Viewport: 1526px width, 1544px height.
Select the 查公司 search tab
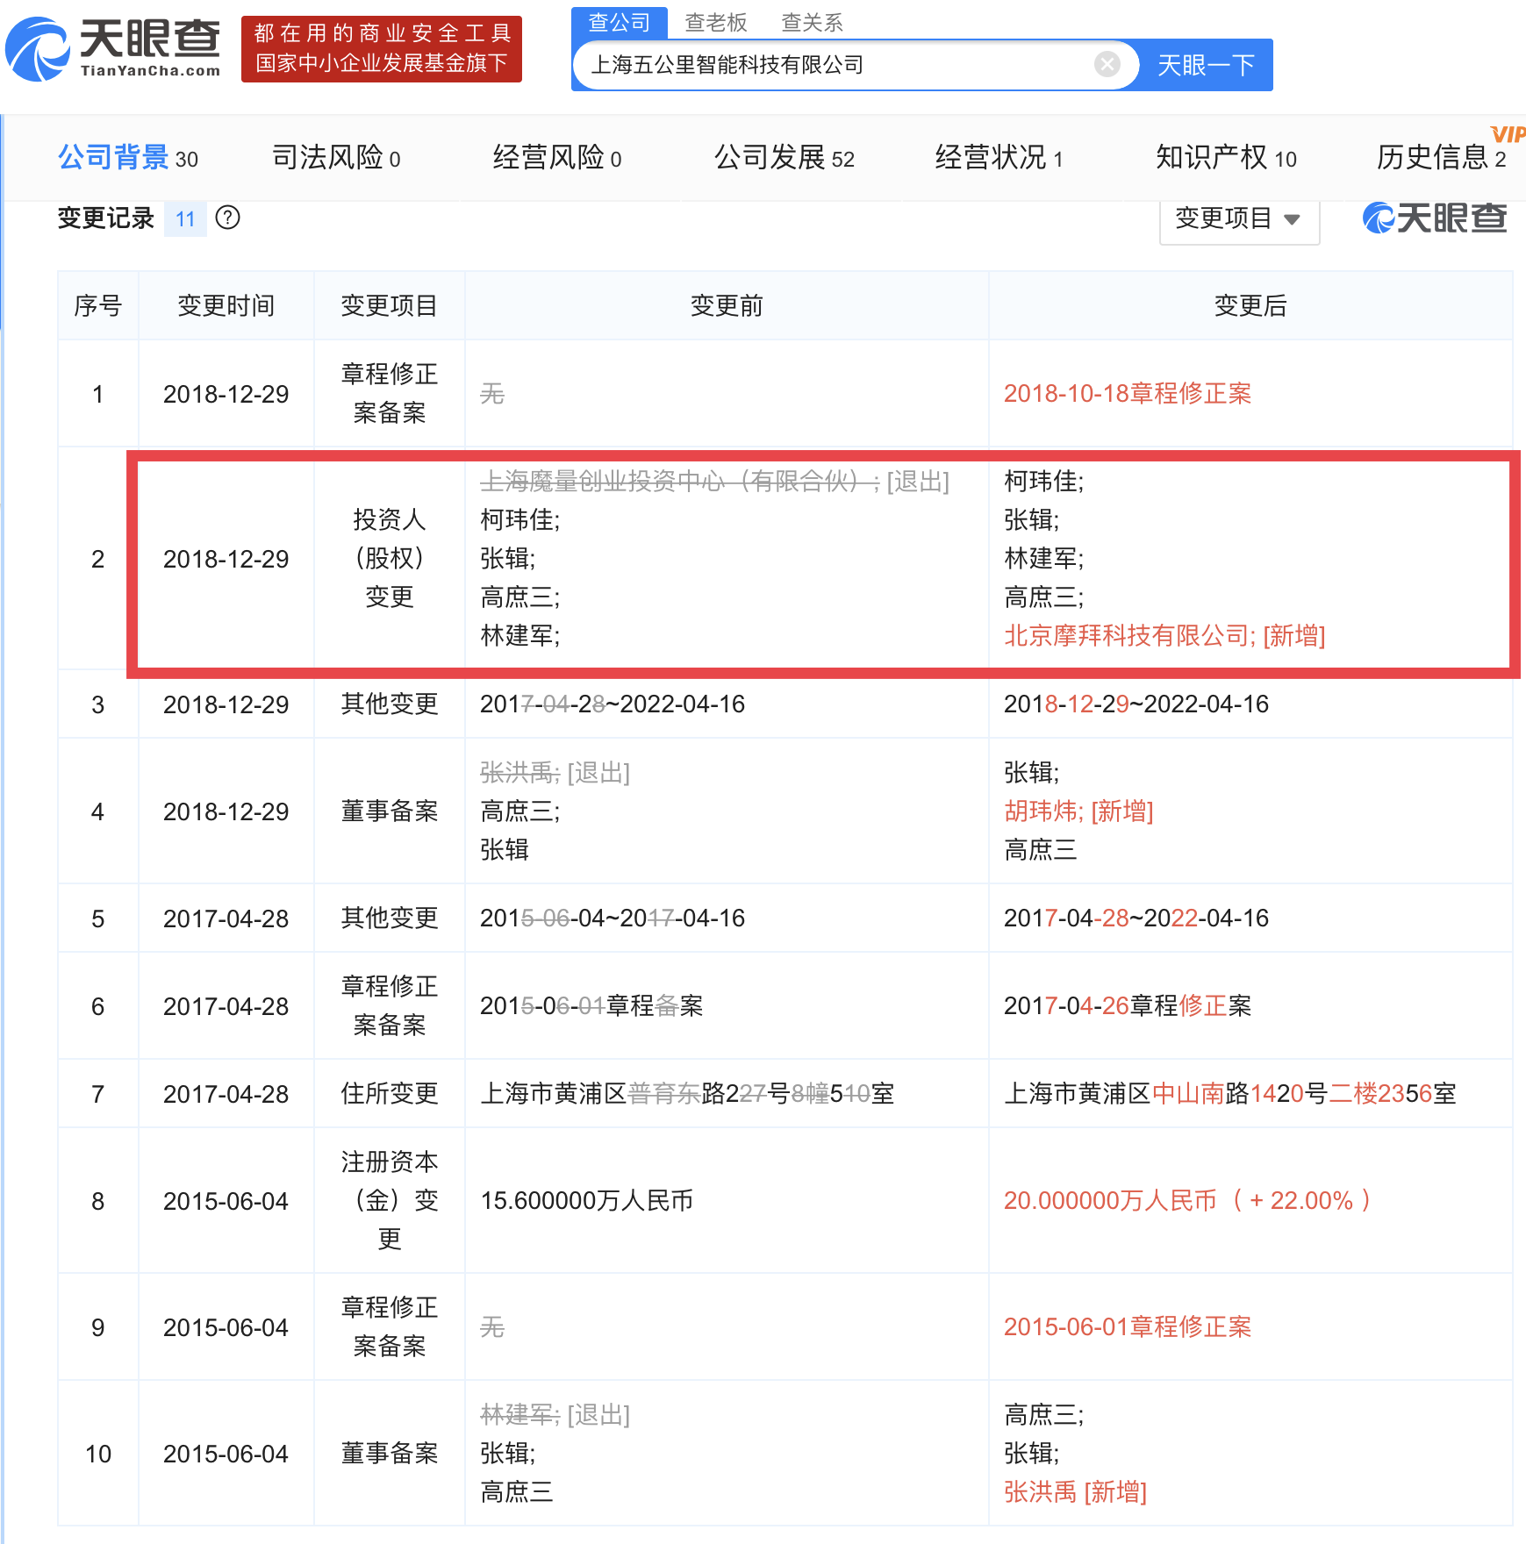pyautogui.click(x=620, y=22)
